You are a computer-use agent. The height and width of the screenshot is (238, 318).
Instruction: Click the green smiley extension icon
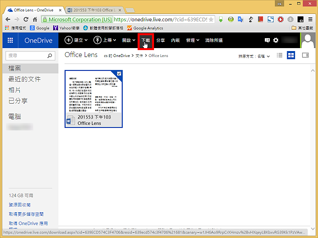[231, 19]
